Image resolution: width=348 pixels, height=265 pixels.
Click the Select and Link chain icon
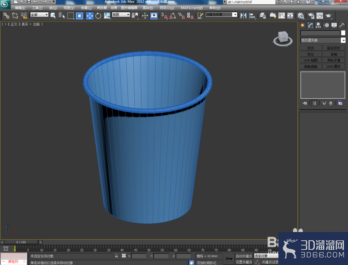pyautogui.click(x=6, y=16)
